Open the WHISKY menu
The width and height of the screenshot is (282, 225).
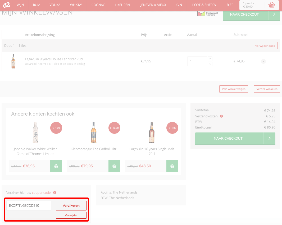[76, 5]
